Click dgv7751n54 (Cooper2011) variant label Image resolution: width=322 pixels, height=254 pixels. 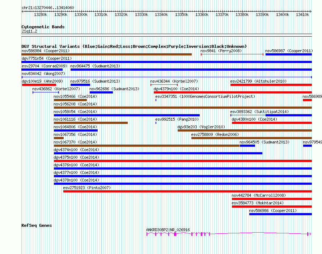point(47,58)
